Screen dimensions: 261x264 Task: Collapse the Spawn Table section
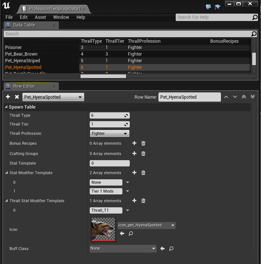pos(6,107)
